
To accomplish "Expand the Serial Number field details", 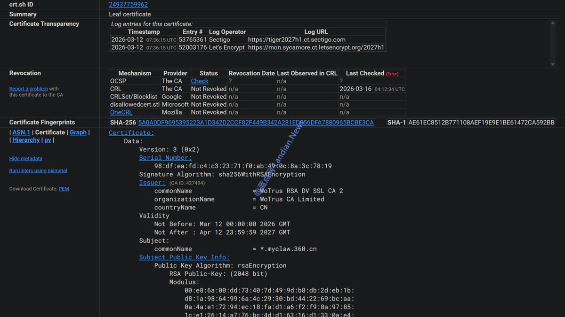I will coord(164,157).
